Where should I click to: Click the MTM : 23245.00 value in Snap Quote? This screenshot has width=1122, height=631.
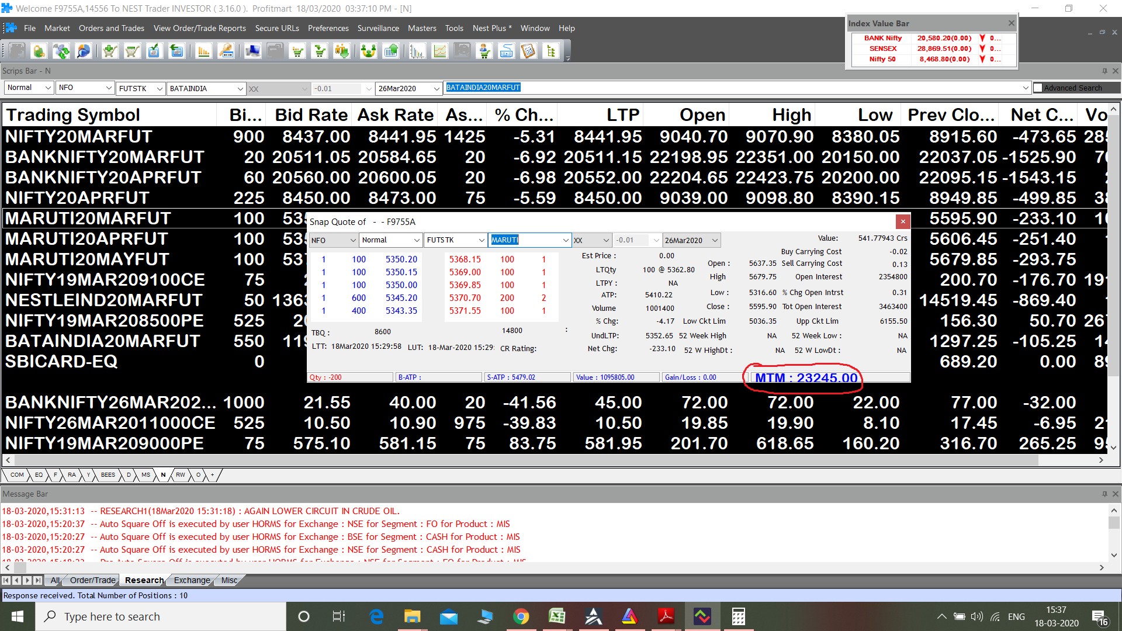[806, 378]
